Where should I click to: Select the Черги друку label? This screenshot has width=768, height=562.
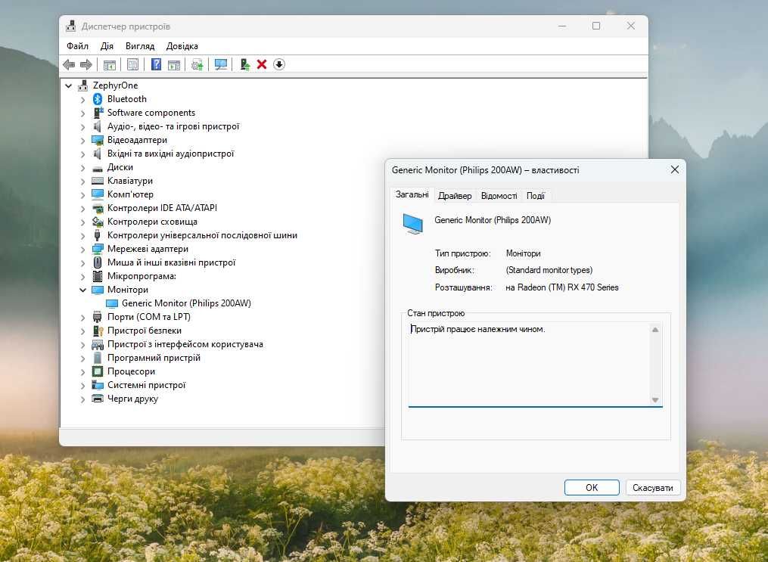click(132, 399)
